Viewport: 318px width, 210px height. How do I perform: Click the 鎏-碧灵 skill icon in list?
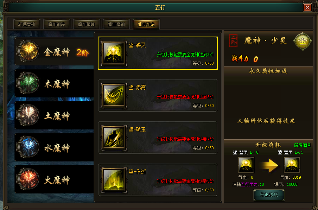coord(114,53)
